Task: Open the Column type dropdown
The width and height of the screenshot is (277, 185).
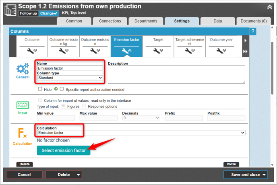Action: click(x=70, y=78)
